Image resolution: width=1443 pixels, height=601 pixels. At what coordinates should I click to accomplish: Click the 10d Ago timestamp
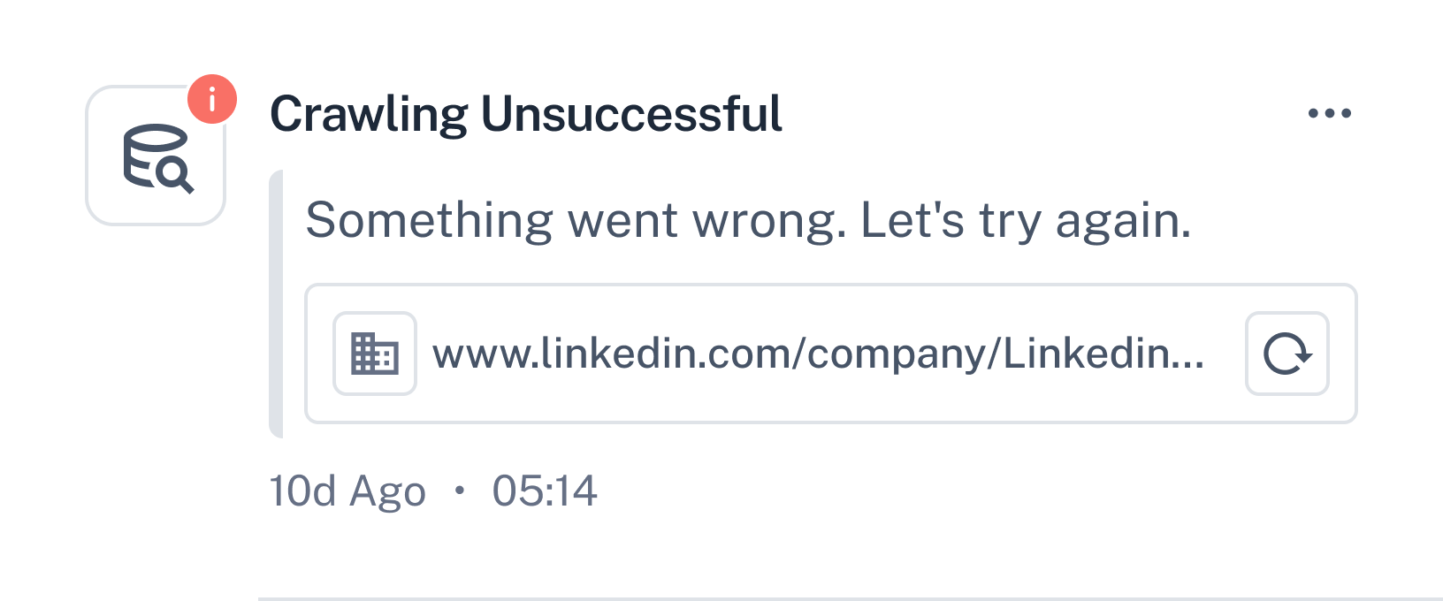point(347,491)
